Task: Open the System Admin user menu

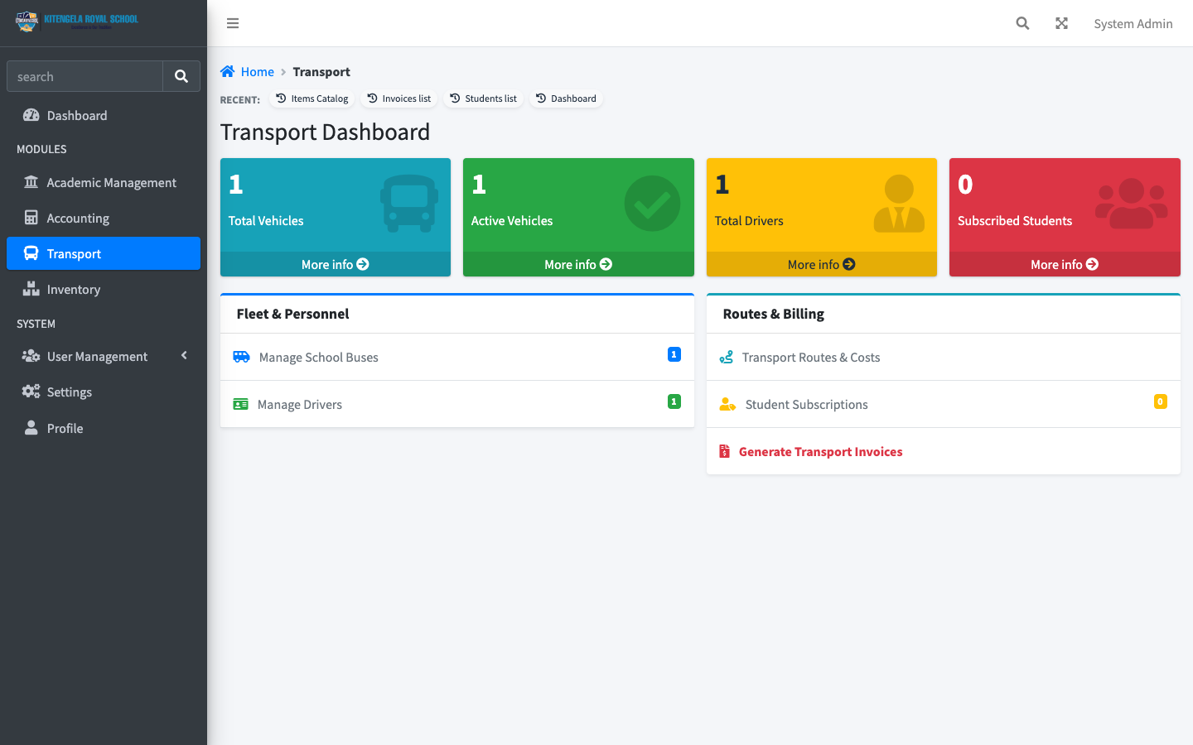Action: click(x=1133, y=23)
